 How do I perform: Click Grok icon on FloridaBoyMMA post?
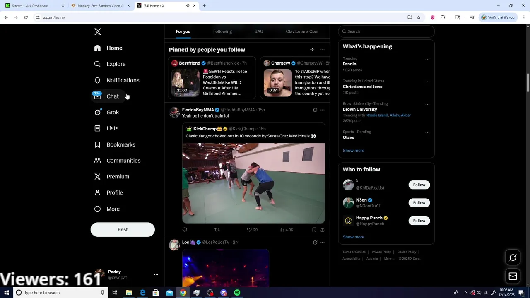tap(315, 110)
